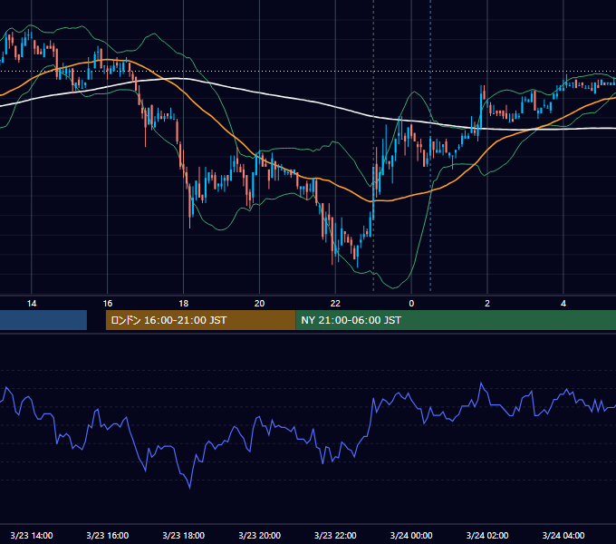
Task: Click the '22' hour label on price chart axis
Action: [x=335, y=304]
